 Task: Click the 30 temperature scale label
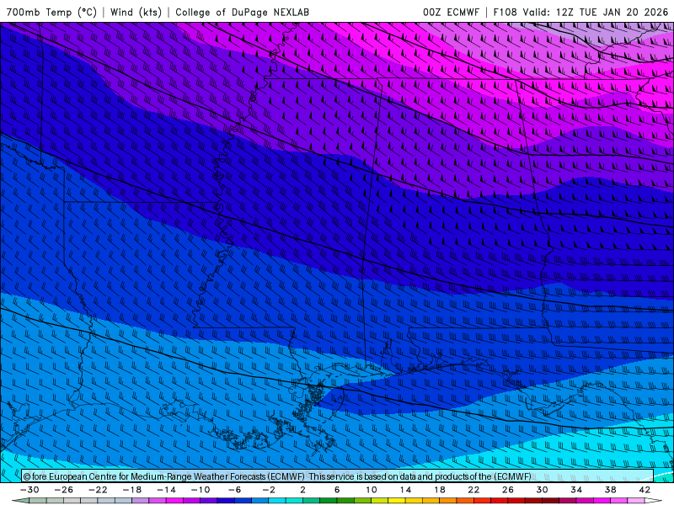(542, 490)
